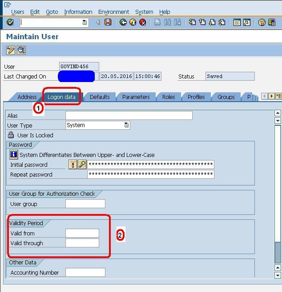Click the Next Page icon
282x292 pixels.
(x=212, y=22)
